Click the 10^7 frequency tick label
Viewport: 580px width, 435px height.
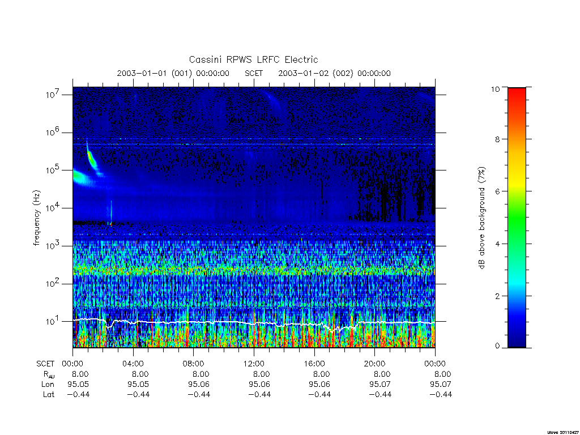(53, 95)
